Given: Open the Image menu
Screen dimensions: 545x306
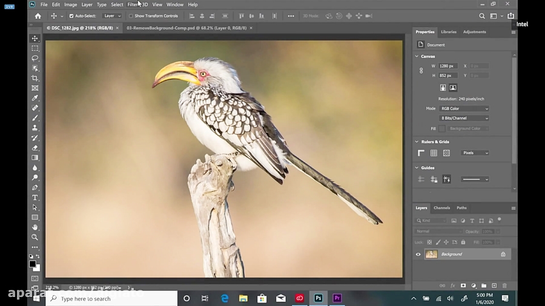Looking at the screenshot, I should [x=71, y=4].
